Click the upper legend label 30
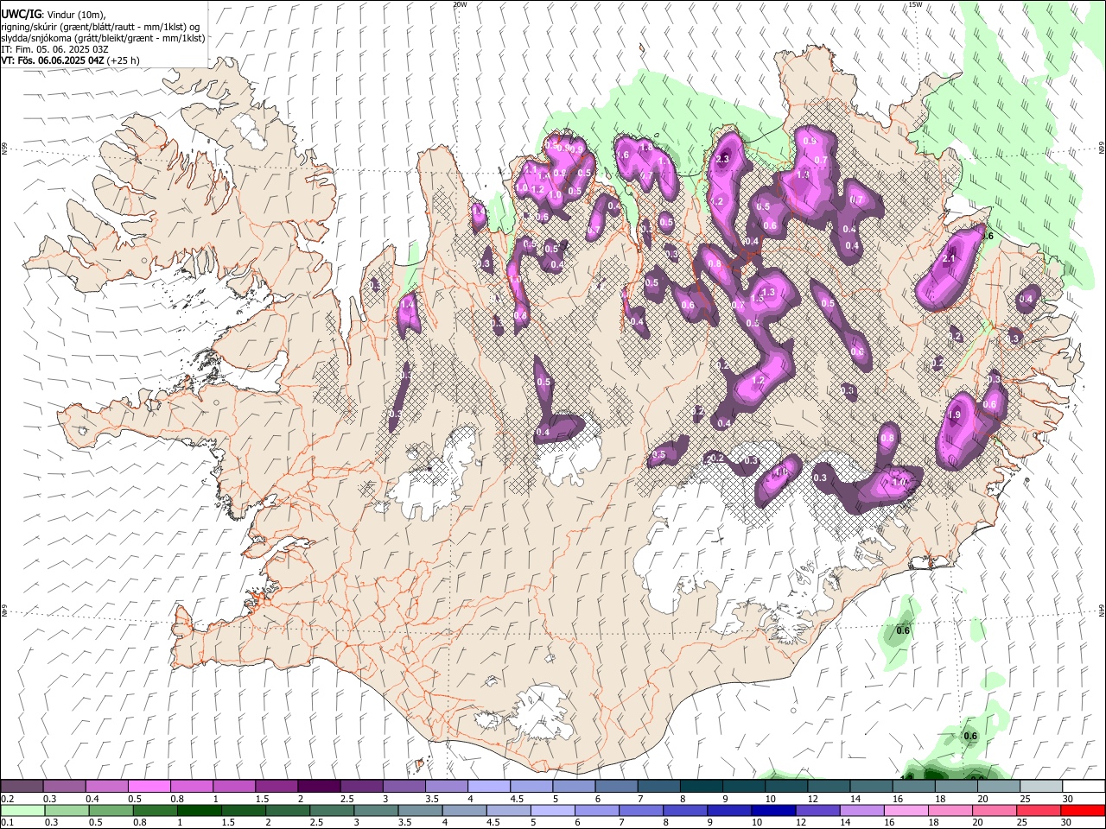The height and width of the screenshot is (829, 1106). point(1067,799)
